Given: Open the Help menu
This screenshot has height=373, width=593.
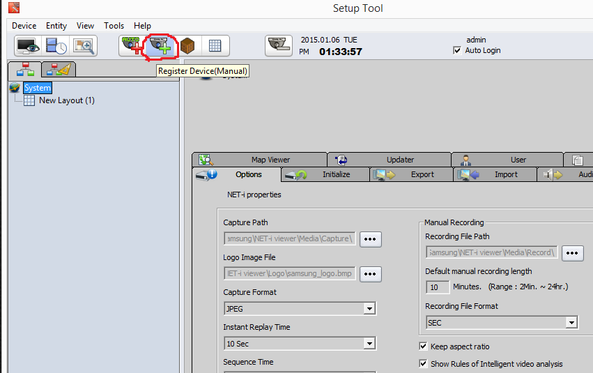Looking at the screenshot, I should coord(142,26).
